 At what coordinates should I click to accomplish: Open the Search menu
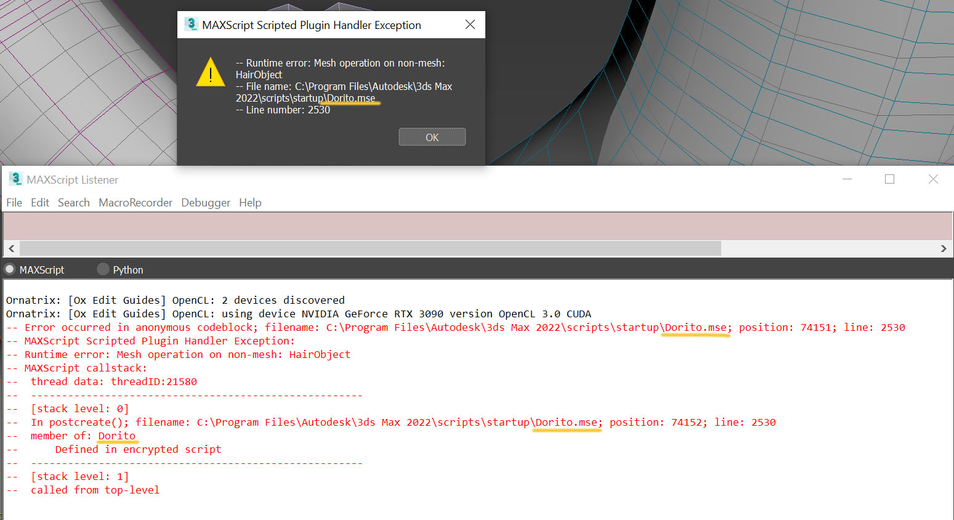point(74,203)
